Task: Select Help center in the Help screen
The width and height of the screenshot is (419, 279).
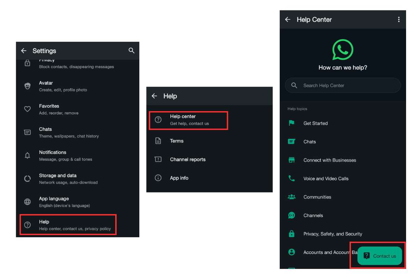Action: pyautogui.click(x=189, y=120)
